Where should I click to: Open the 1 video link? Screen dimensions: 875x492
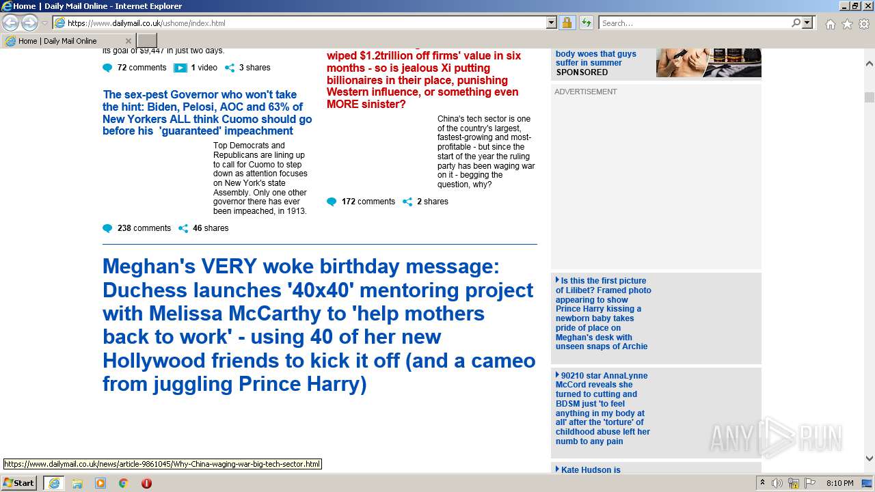click(x=204, y=68)
